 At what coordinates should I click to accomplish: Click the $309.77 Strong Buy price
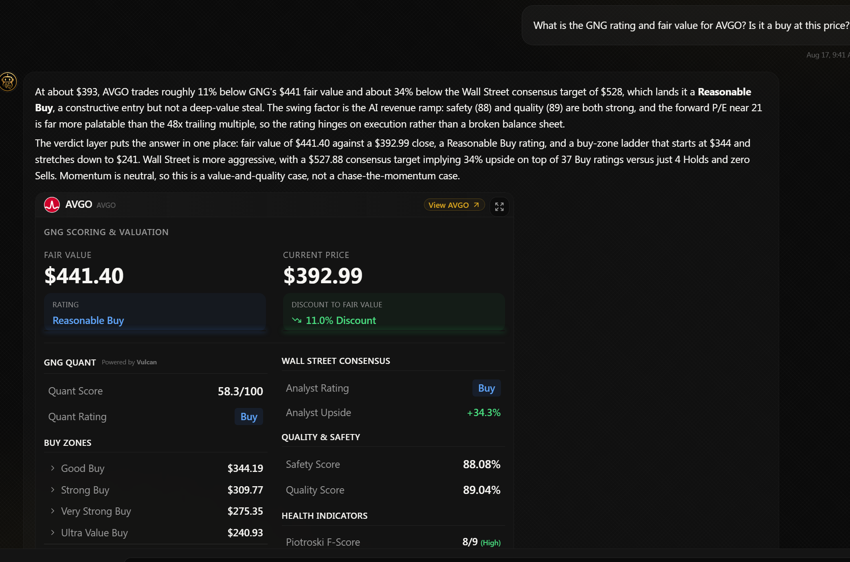click(245, 490)
